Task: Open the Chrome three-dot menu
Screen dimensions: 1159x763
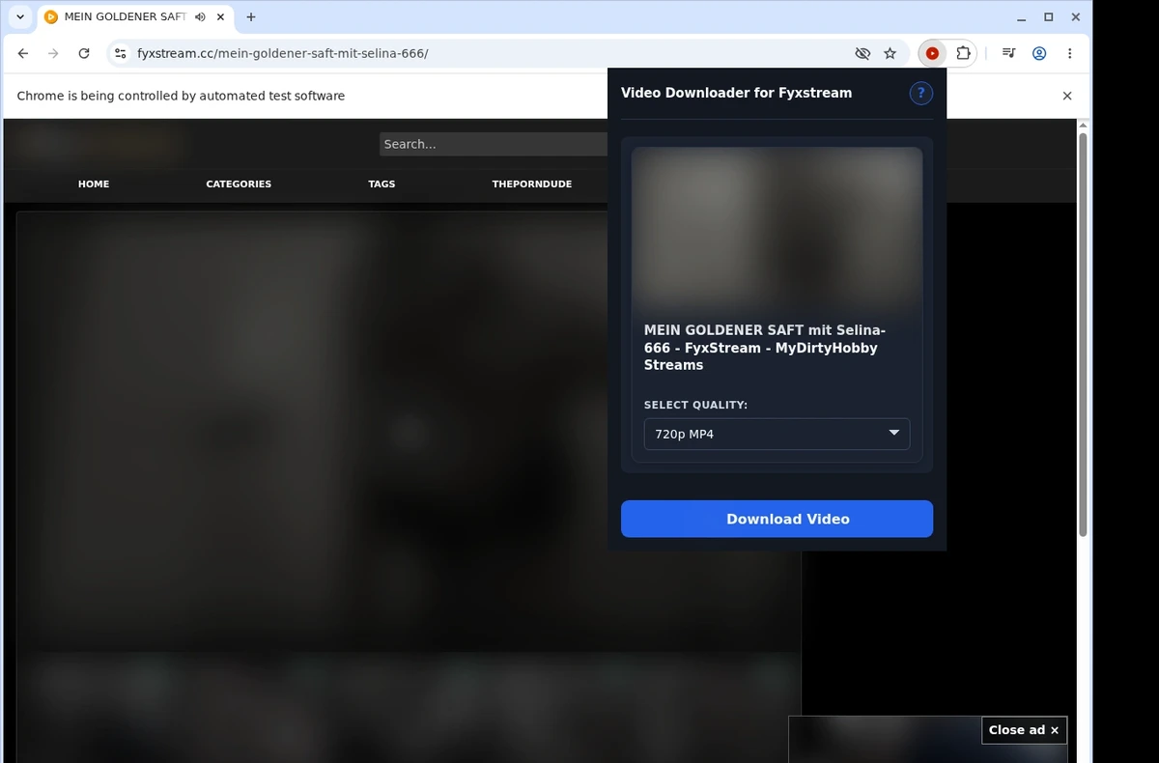Action: coord(1069,53)
